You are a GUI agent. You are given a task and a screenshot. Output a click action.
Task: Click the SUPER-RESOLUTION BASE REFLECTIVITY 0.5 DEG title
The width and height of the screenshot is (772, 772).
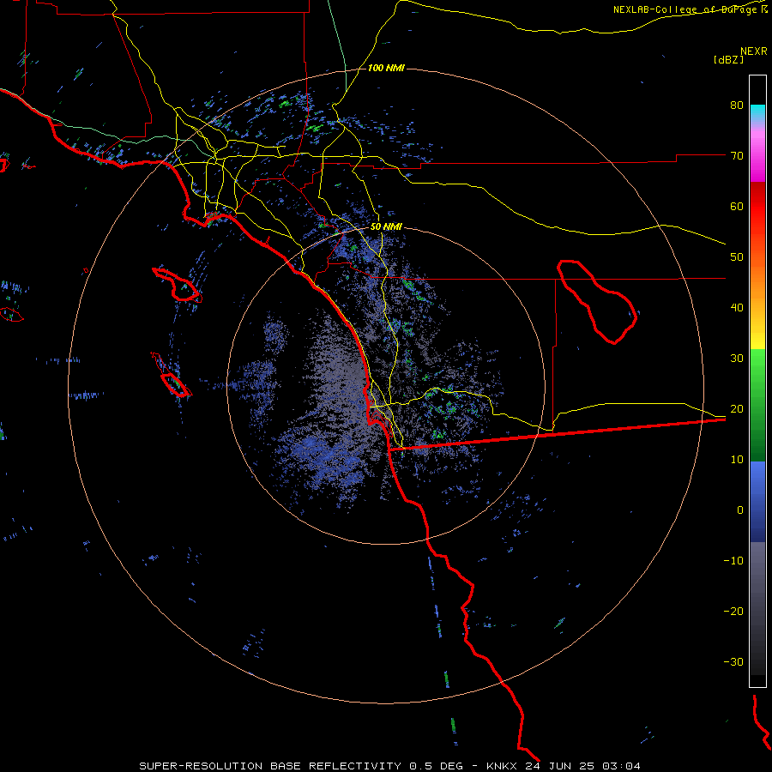(301, 766)
